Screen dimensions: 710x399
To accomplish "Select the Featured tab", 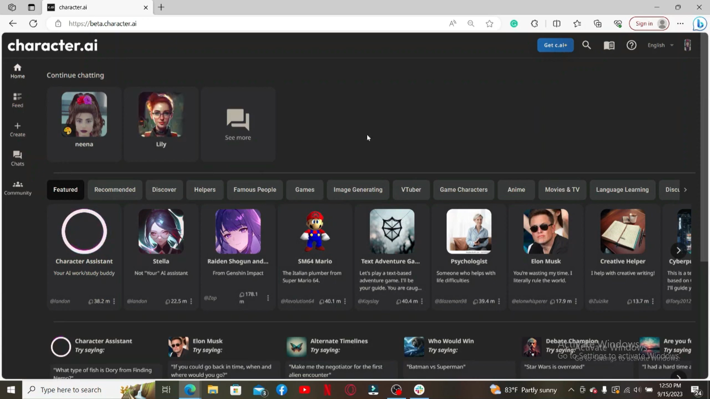I will [x=65, y=190].
